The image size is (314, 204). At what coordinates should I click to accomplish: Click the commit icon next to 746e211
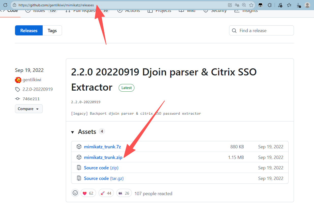18,99
